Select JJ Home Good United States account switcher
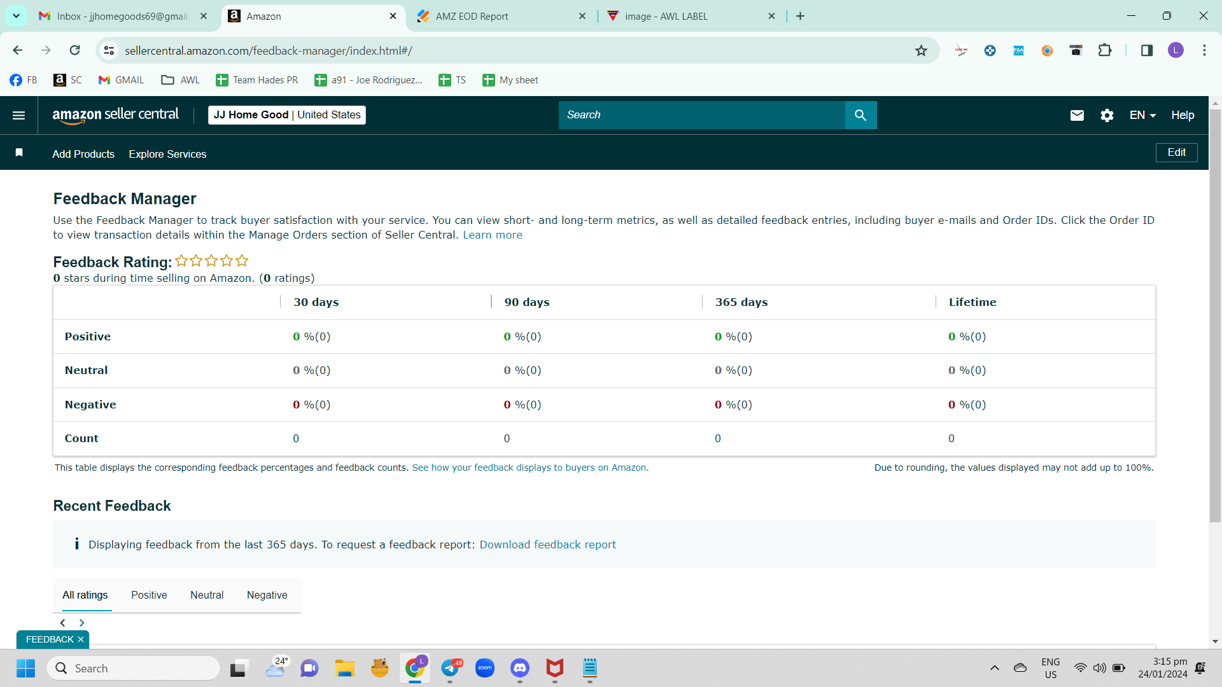 [287, 115]
